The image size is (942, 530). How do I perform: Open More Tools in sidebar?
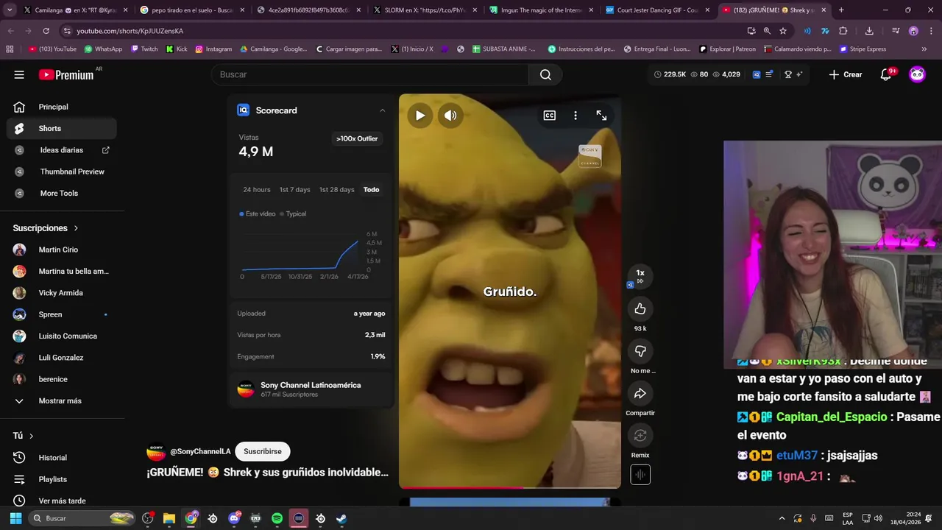(62, 193)
